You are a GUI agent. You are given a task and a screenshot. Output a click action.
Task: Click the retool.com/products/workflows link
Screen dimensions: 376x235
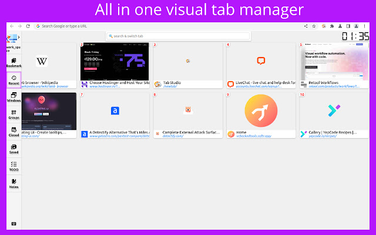pyautogui.click(x=334, y=86)
